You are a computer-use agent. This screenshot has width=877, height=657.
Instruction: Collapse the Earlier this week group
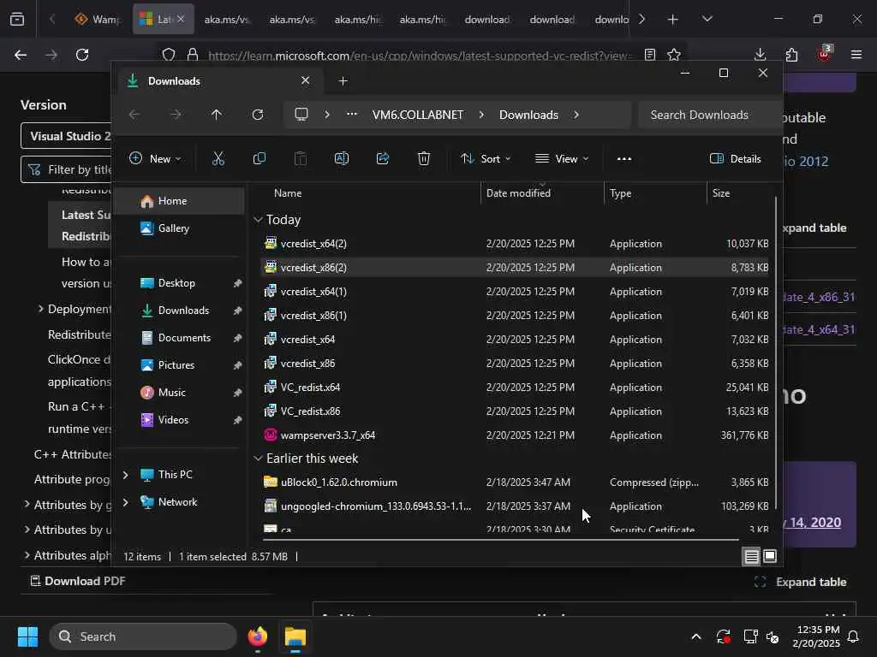pyautogui.click(x=258, y=459)
